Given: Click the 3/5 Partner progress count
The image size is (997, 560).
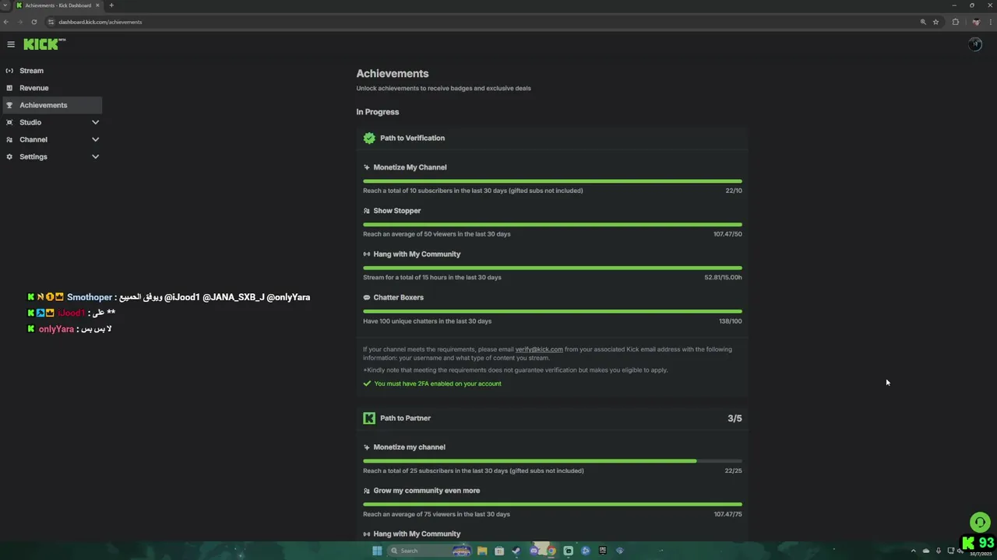Looking at the screenshot, I should [x=735, y=418].
